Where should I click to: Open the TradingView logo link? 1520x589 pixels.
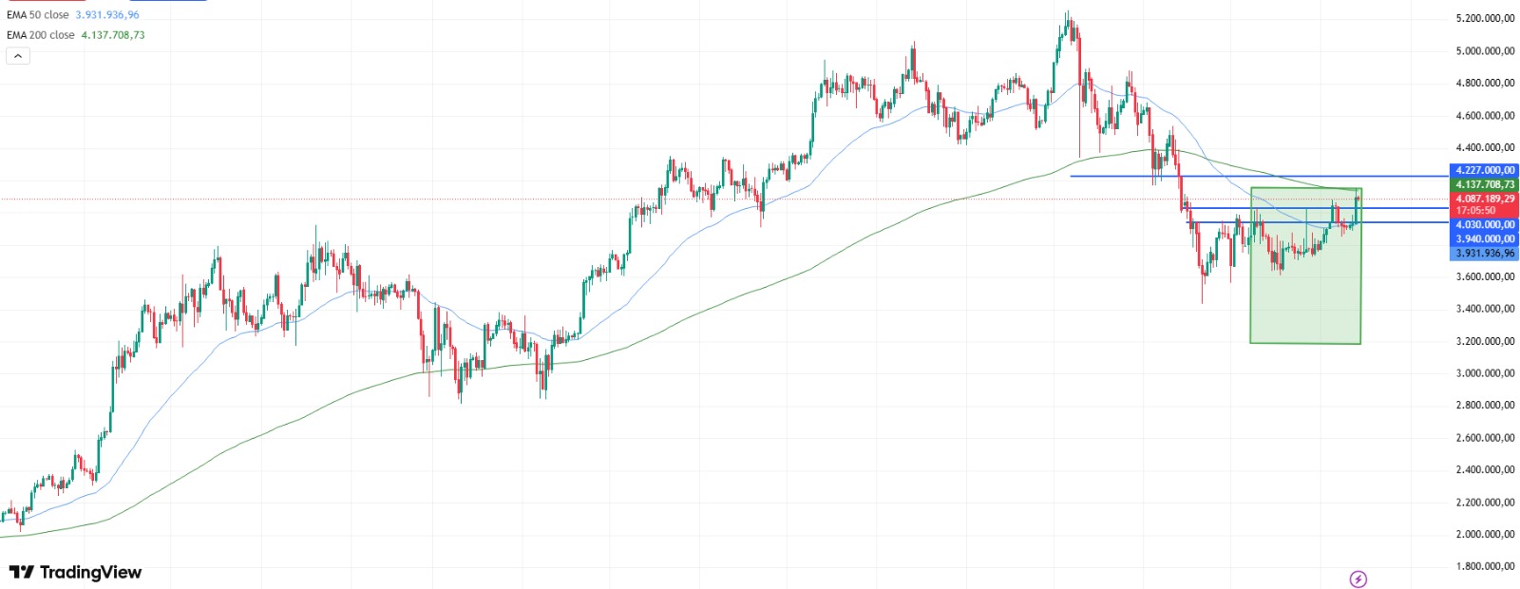coord(75,572)
